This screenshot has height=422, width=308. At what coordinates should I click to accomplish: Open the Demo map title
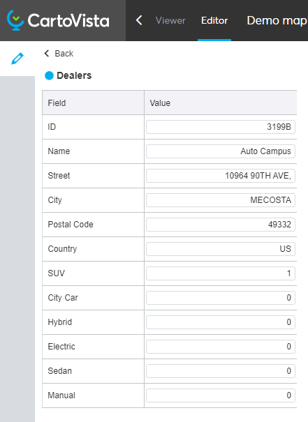pyautogui.click(x=277, y=20)
